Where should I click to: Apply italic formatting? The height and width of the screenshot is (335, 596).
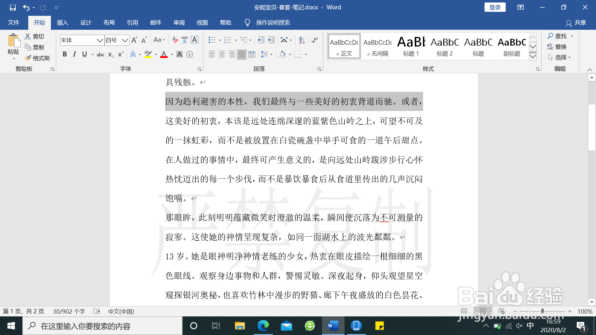tap(74, 54)
